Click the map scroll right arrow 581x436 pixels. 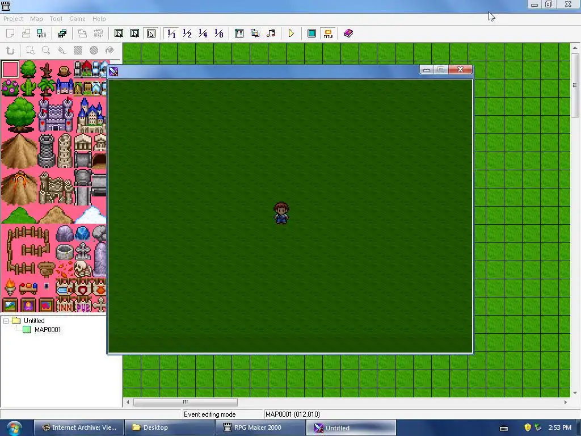(566, 403)
